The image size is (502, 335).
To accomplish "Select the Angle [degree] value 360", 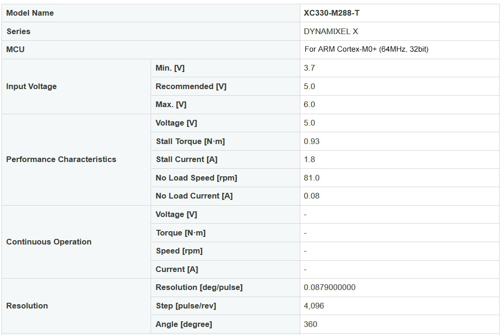I will (x=311, y=324).
